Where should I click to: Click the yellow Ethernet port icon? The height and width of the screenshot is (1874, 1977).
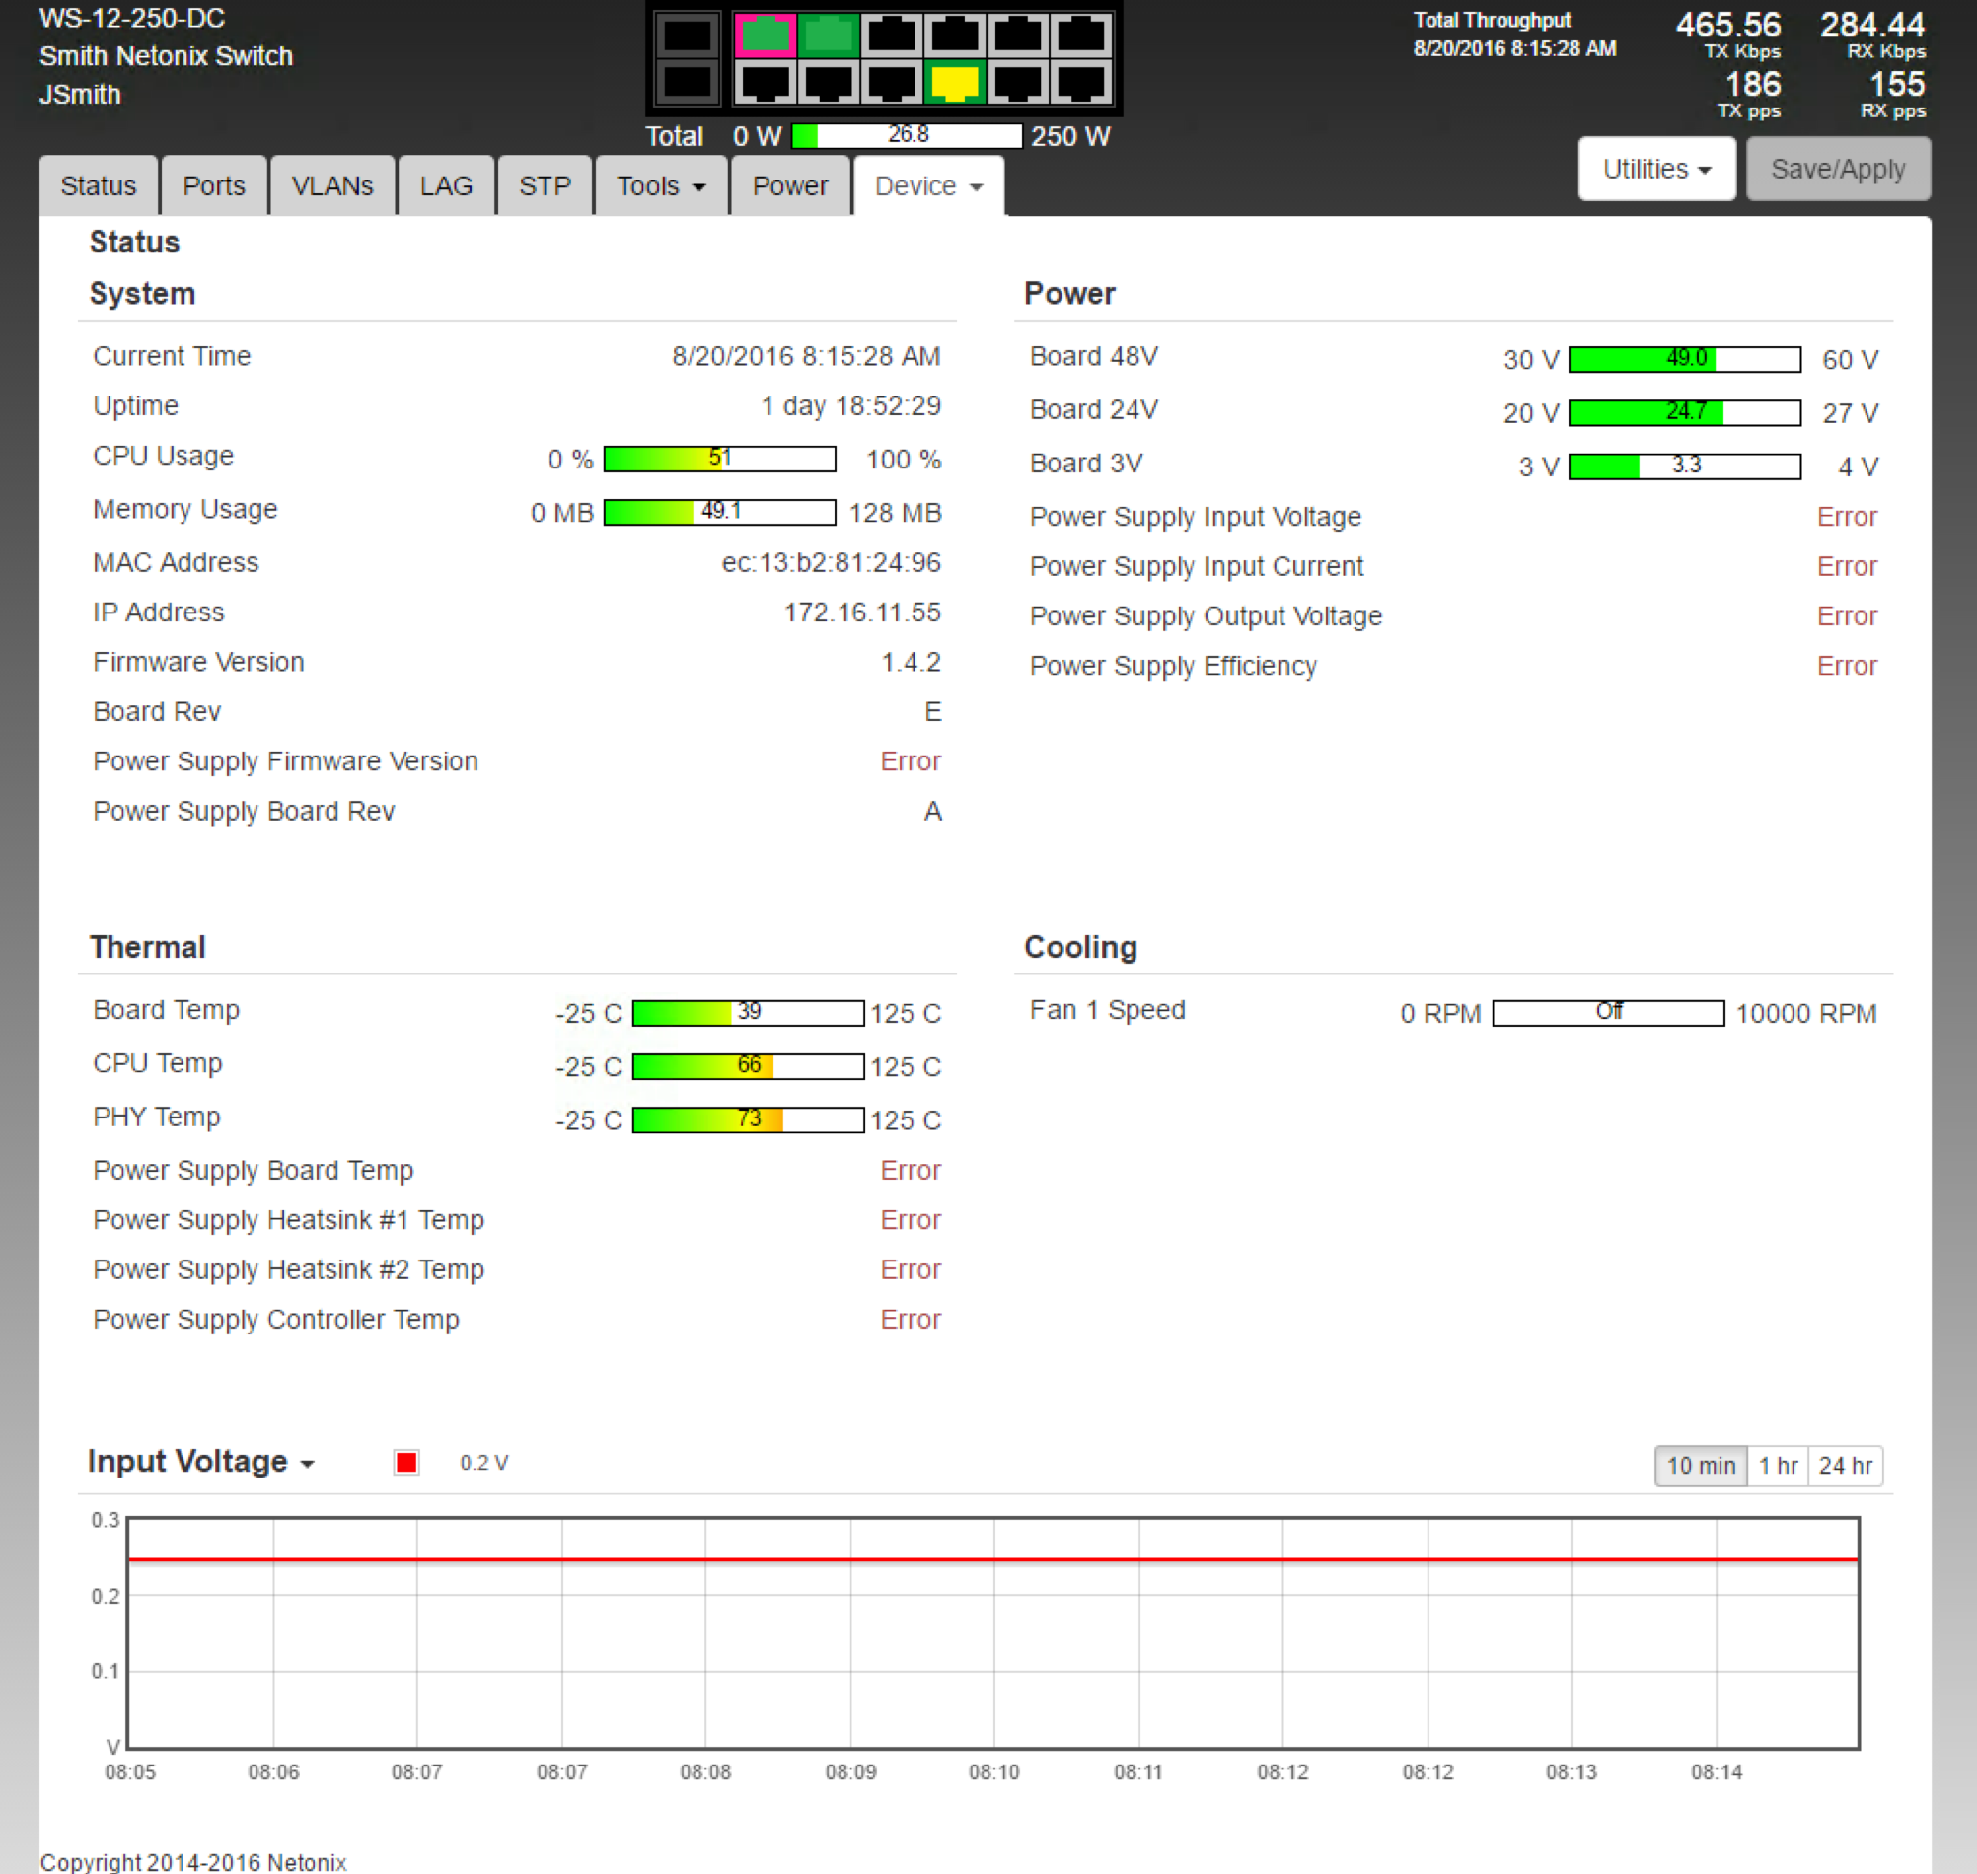coord(954,82)
